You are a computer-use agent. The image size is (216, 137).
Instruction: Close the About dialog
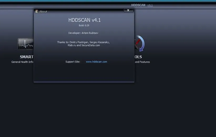click(128, 10)
